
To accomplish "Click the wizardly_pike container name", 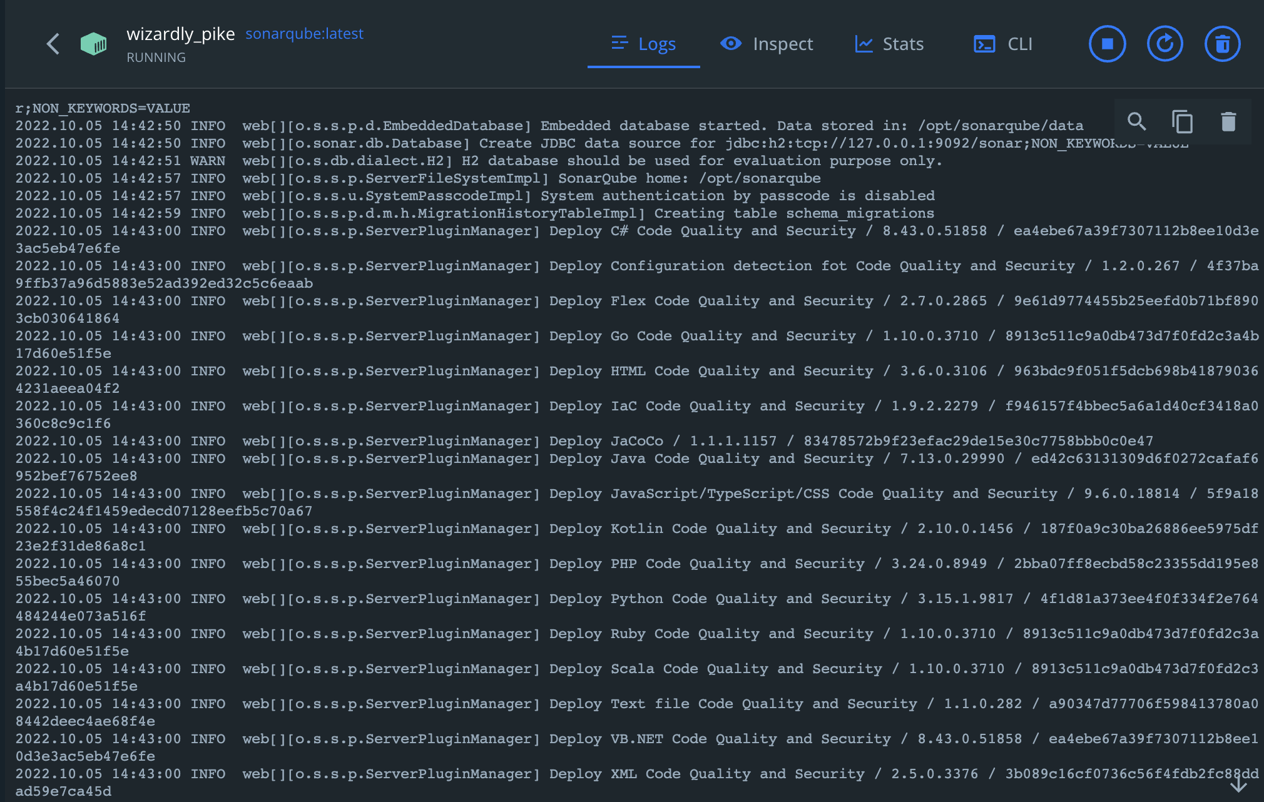I will 180,34.
